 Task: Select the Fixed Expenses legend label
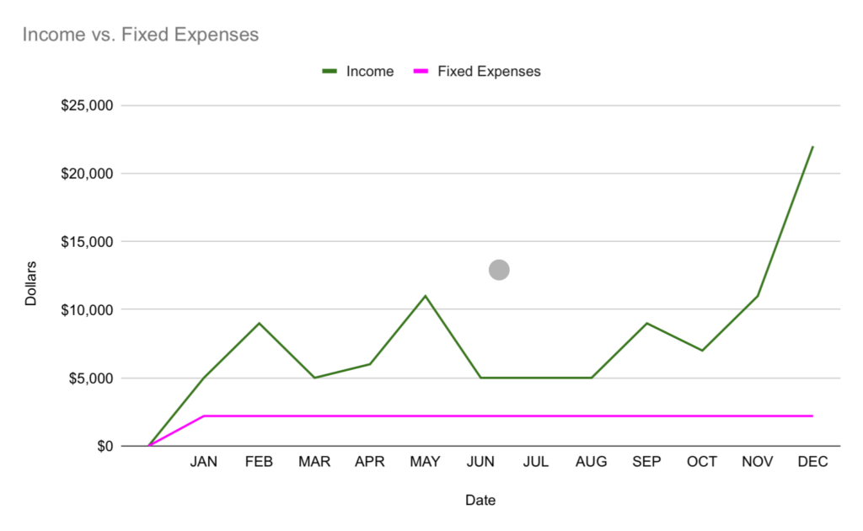tap(489, 72)
